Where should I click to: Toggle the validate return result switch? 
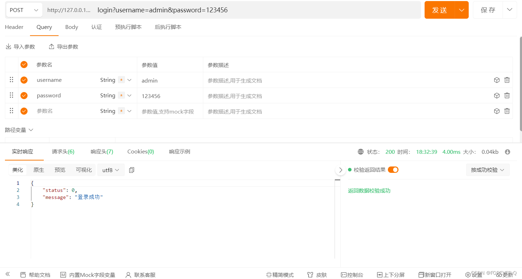click(393, 170)
